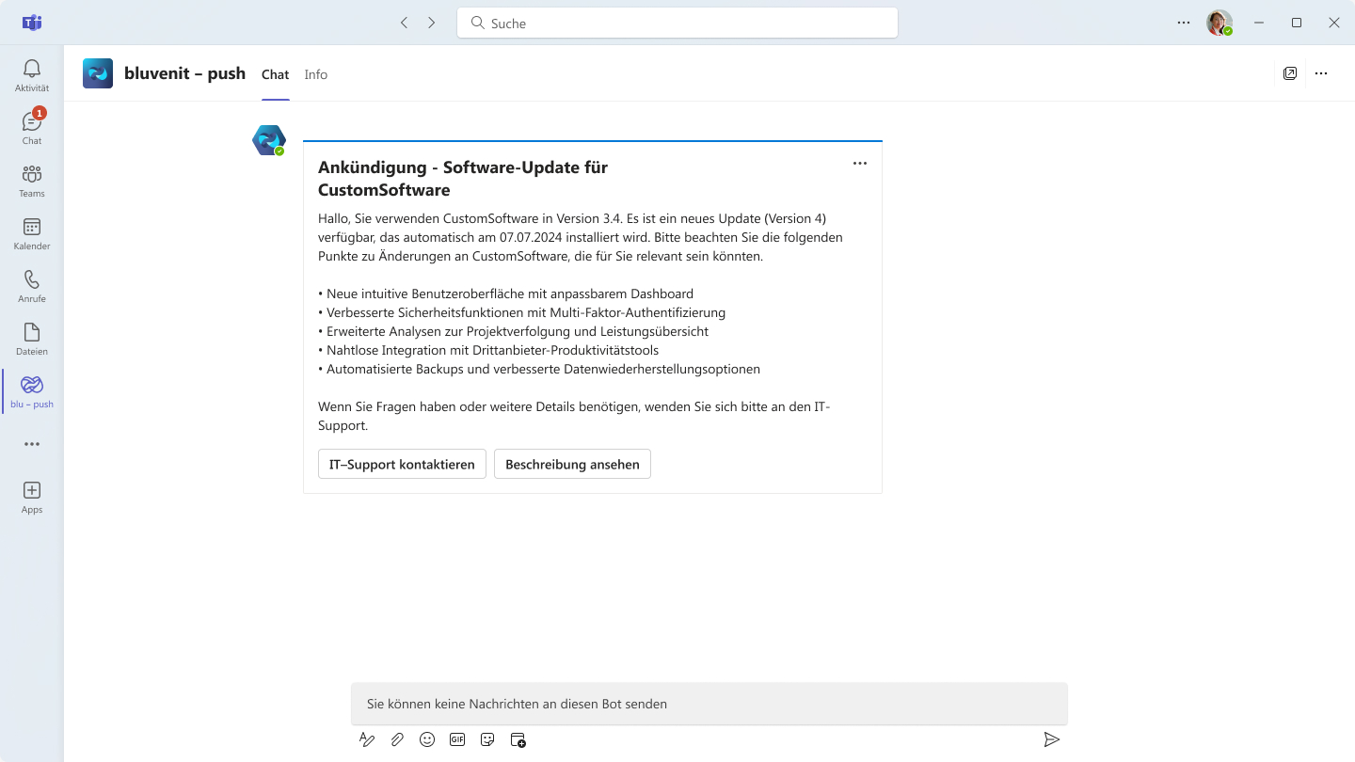Open the Kalender icon
1355x762 pixels.
(32, 227)
